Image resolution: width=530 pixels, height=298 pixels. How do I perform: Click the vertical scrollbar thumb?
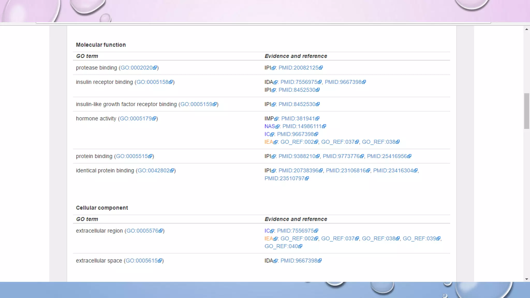coord(527,111)
